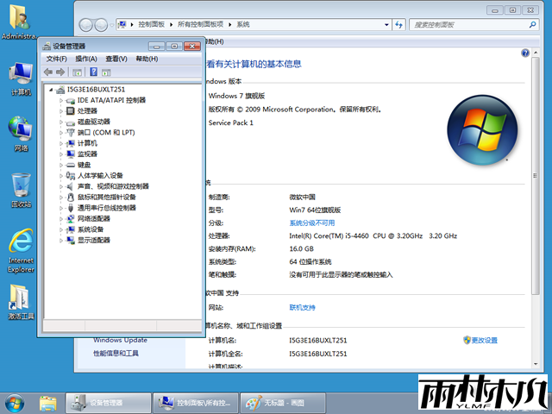Expand the 监视器 tree node
Viewport: 552px width, 414px height.
[61, 154]
